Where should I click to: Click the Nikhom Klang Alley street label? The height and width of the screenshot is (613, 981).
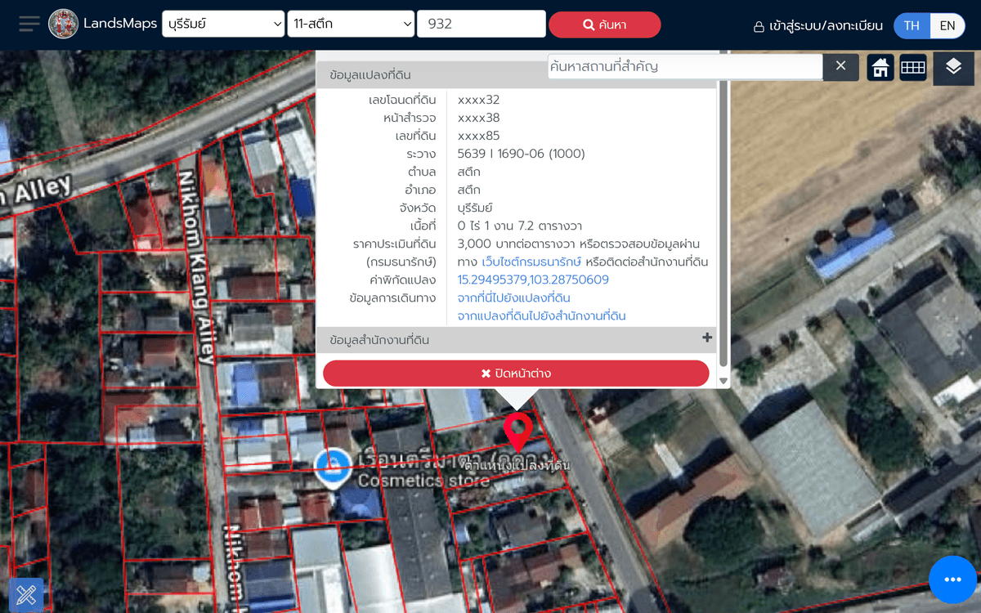pos(198,266)
